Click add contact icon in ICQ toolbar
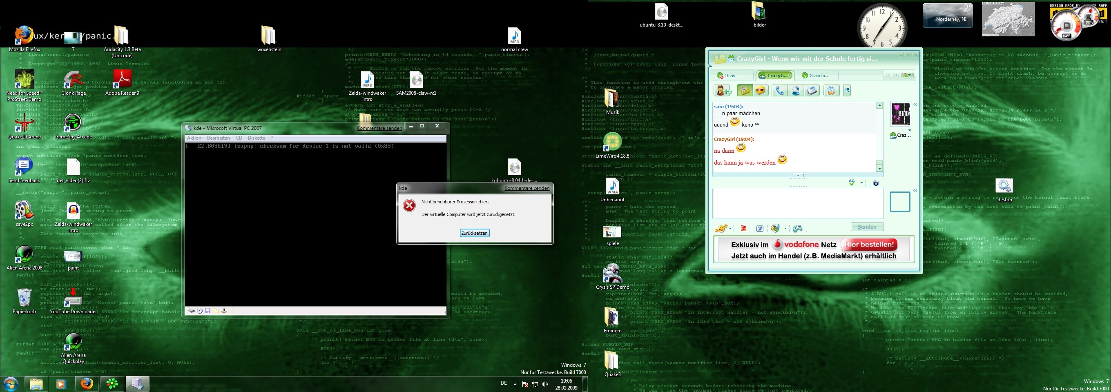 point(723,91)
